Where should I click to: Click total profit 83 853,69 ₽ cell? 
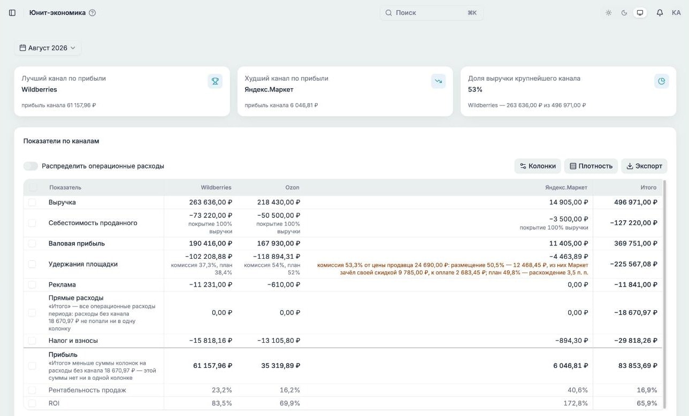tap(638, 366)
